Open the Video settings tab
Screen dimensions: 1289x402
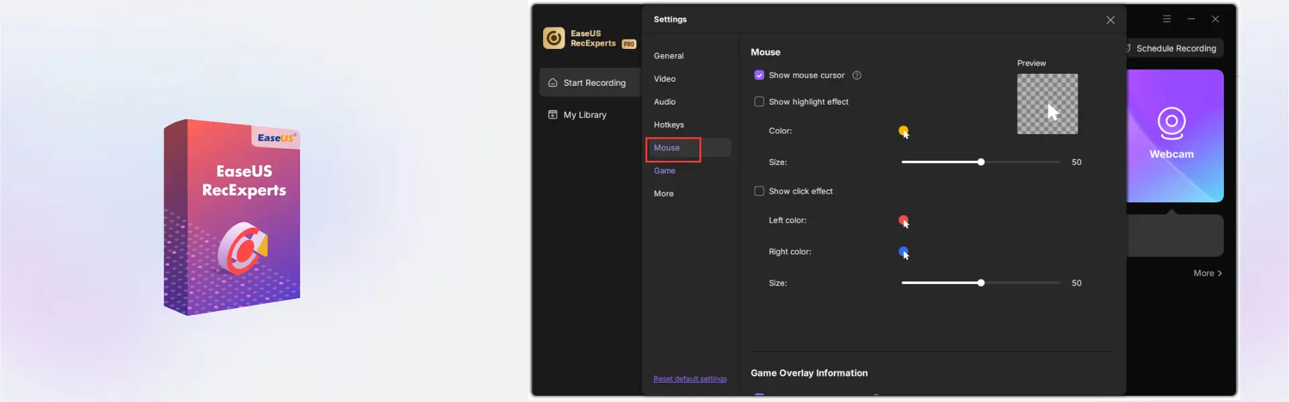tap(665, 79)
